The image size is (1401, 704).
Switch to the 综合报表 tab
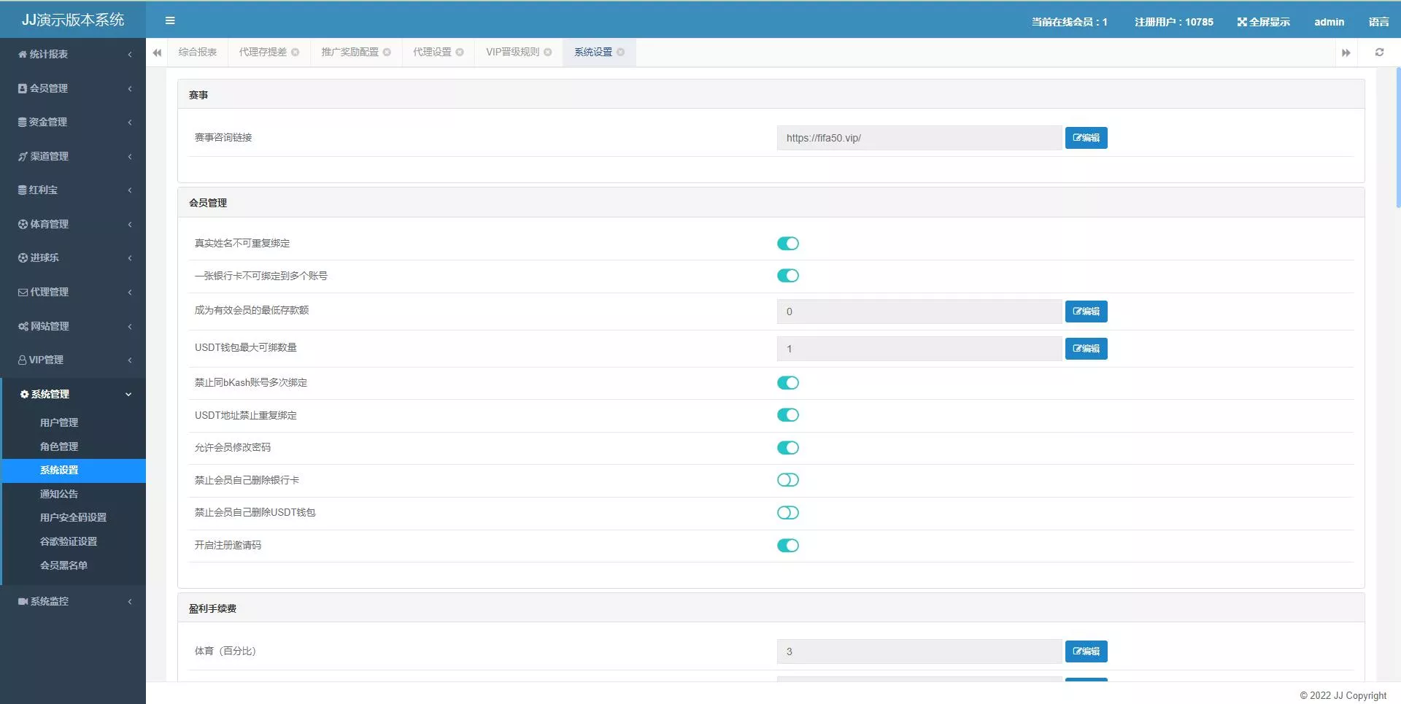[x=197, y=53]
